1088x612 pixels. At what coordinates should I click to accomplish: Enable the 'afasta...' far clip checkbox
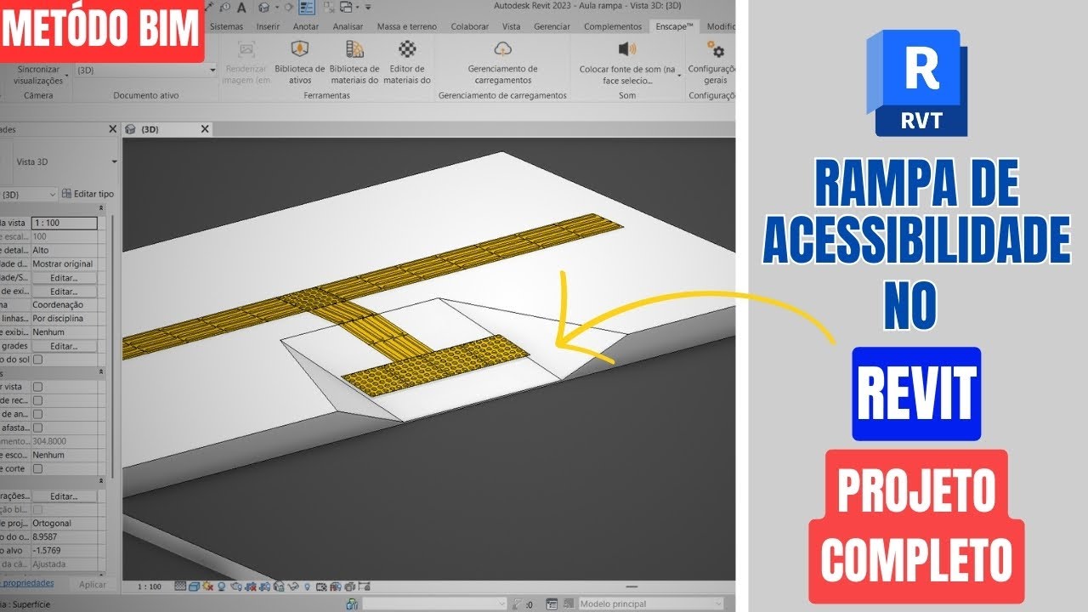(x=37, y=428)
